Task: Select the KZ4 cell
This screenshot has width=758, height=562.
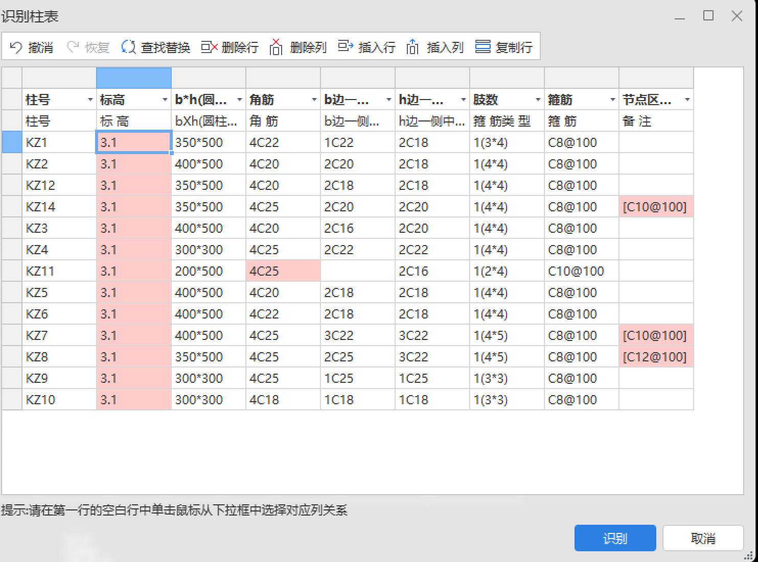Action: point(59,250)
